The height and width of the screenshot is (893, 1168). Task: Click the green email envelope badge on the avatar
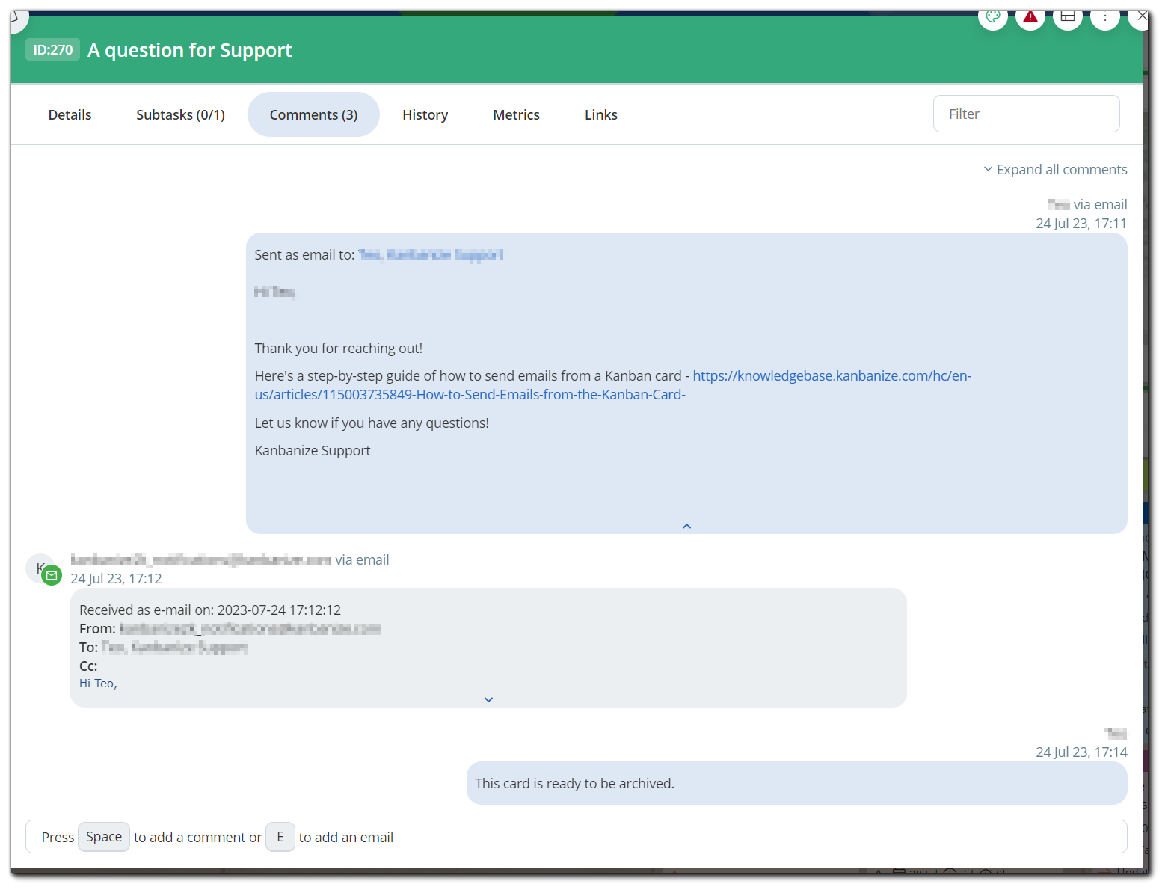click(52, 575)
